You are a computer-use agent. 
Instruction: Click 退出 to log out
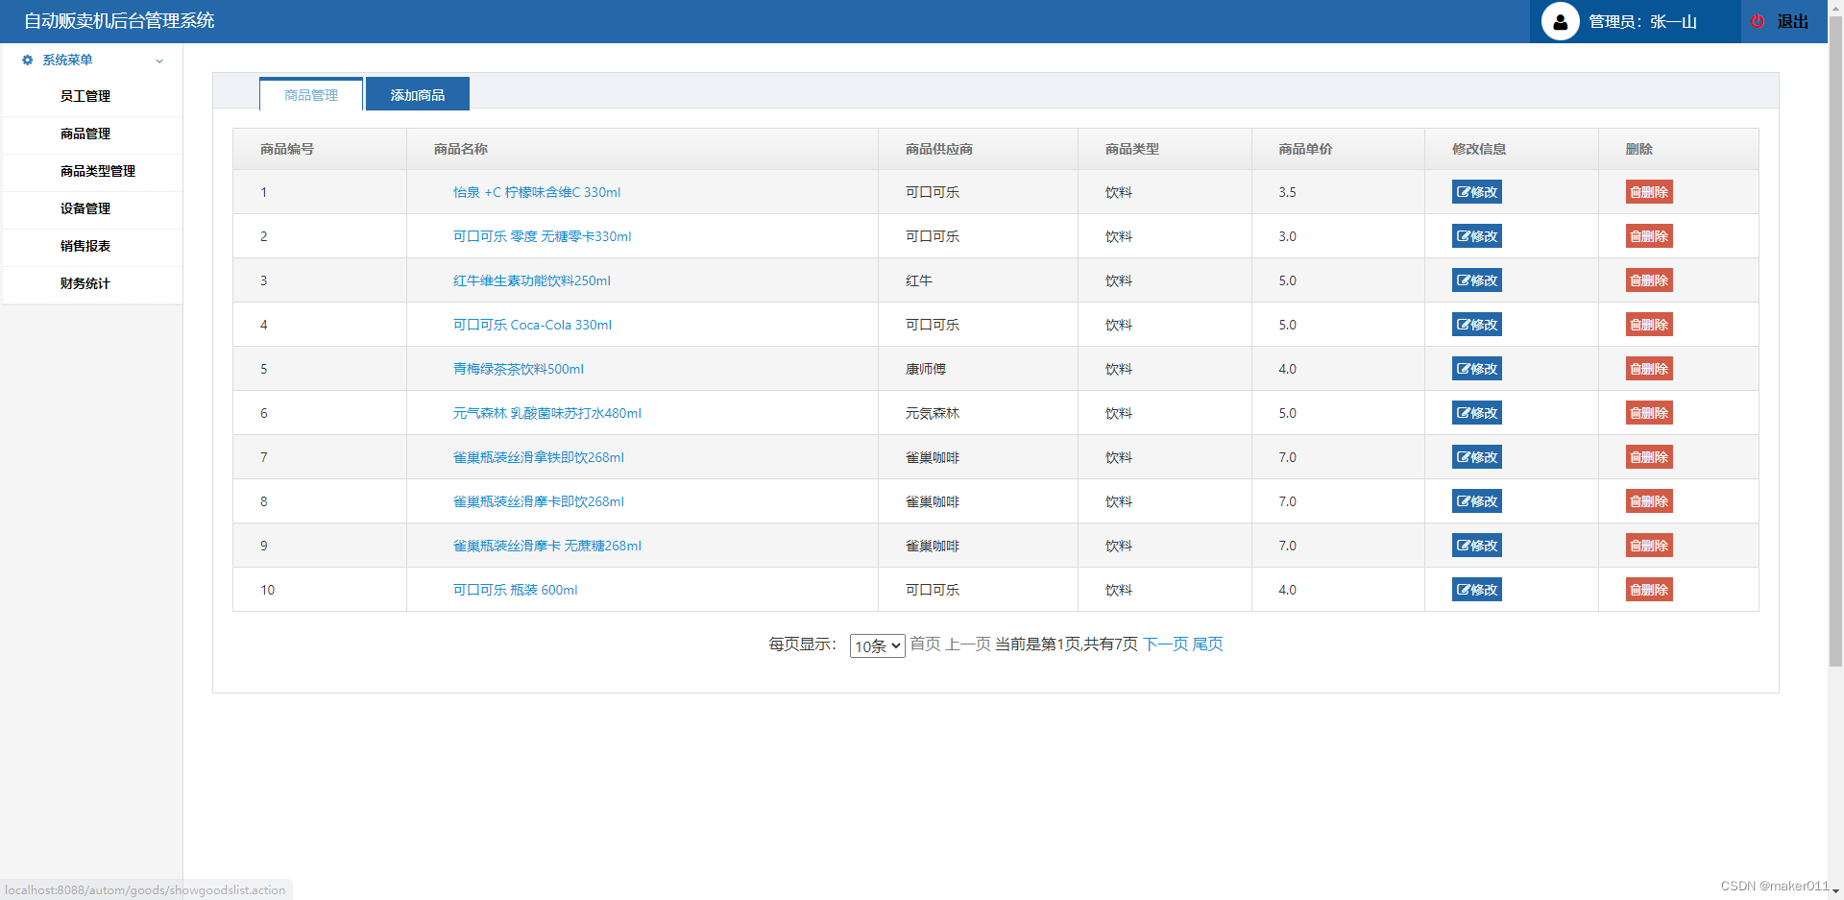click(x=1792, y=21)
